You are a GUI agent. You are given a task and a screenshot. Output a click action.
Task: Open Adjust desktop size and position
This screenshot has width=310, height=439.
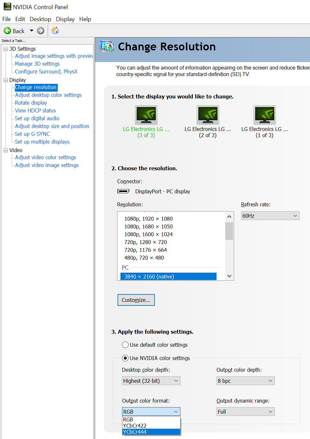pos(52,126)
